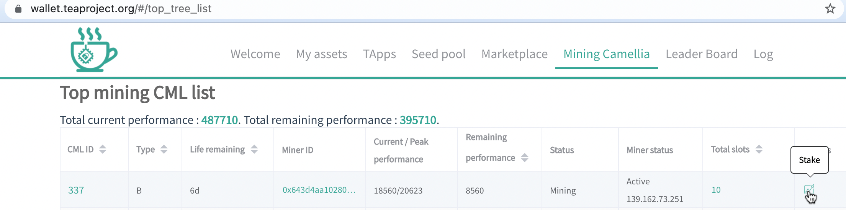Click total slots value 10

click(x=716, y=190)
